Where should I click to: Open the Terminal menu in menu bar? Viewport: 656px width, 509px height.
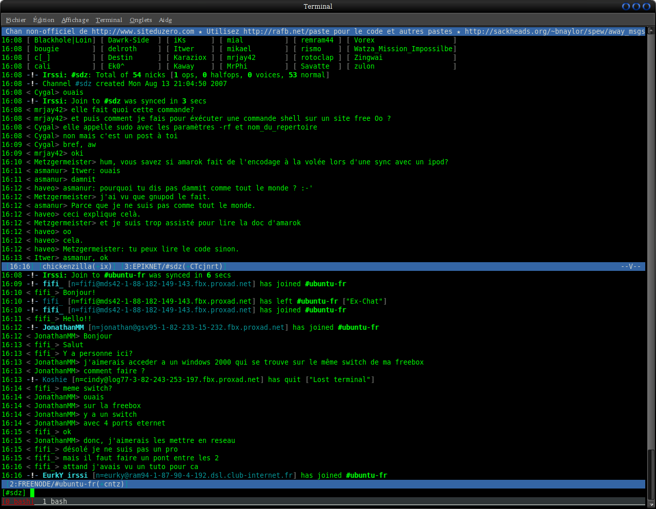(109, 20)
